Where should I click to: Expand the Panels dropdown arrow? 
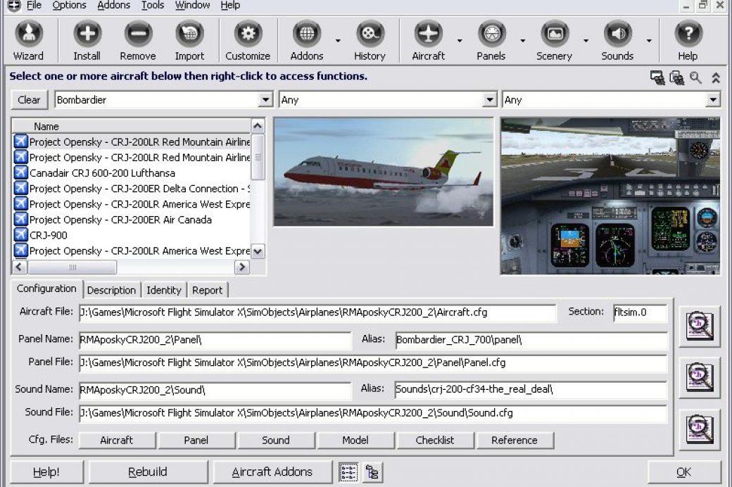(523, 41)
